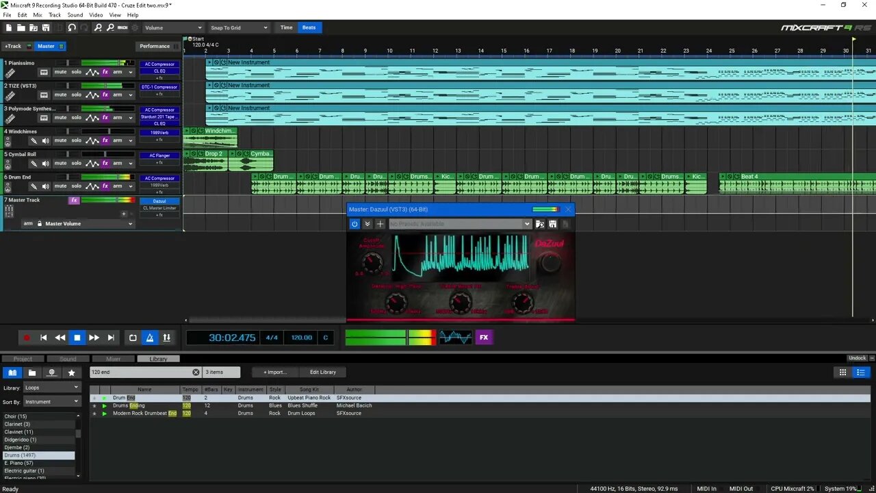Add a sound file via the folder-note icon
The height and width of the screenshot is (493, 876).
pyautogui.click(x=34, y=27)
